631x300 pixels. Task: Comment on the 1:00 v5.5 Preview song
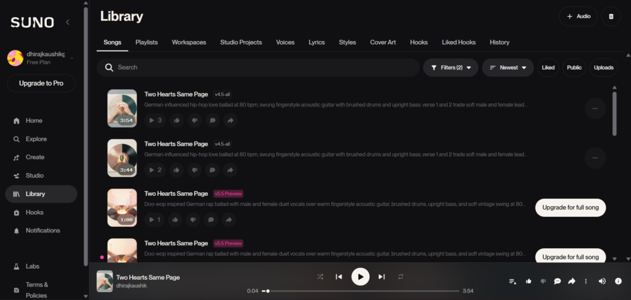click(x=211, y=219)
